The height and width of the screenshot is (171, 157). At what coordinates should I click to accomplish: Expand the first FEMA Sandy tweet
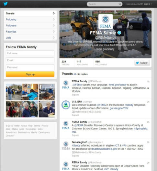[x=75, y=95]
